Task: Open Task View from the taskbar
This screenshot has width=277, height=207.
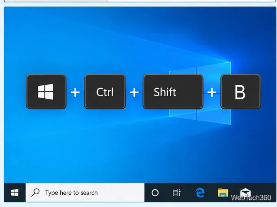Action: 177,192
